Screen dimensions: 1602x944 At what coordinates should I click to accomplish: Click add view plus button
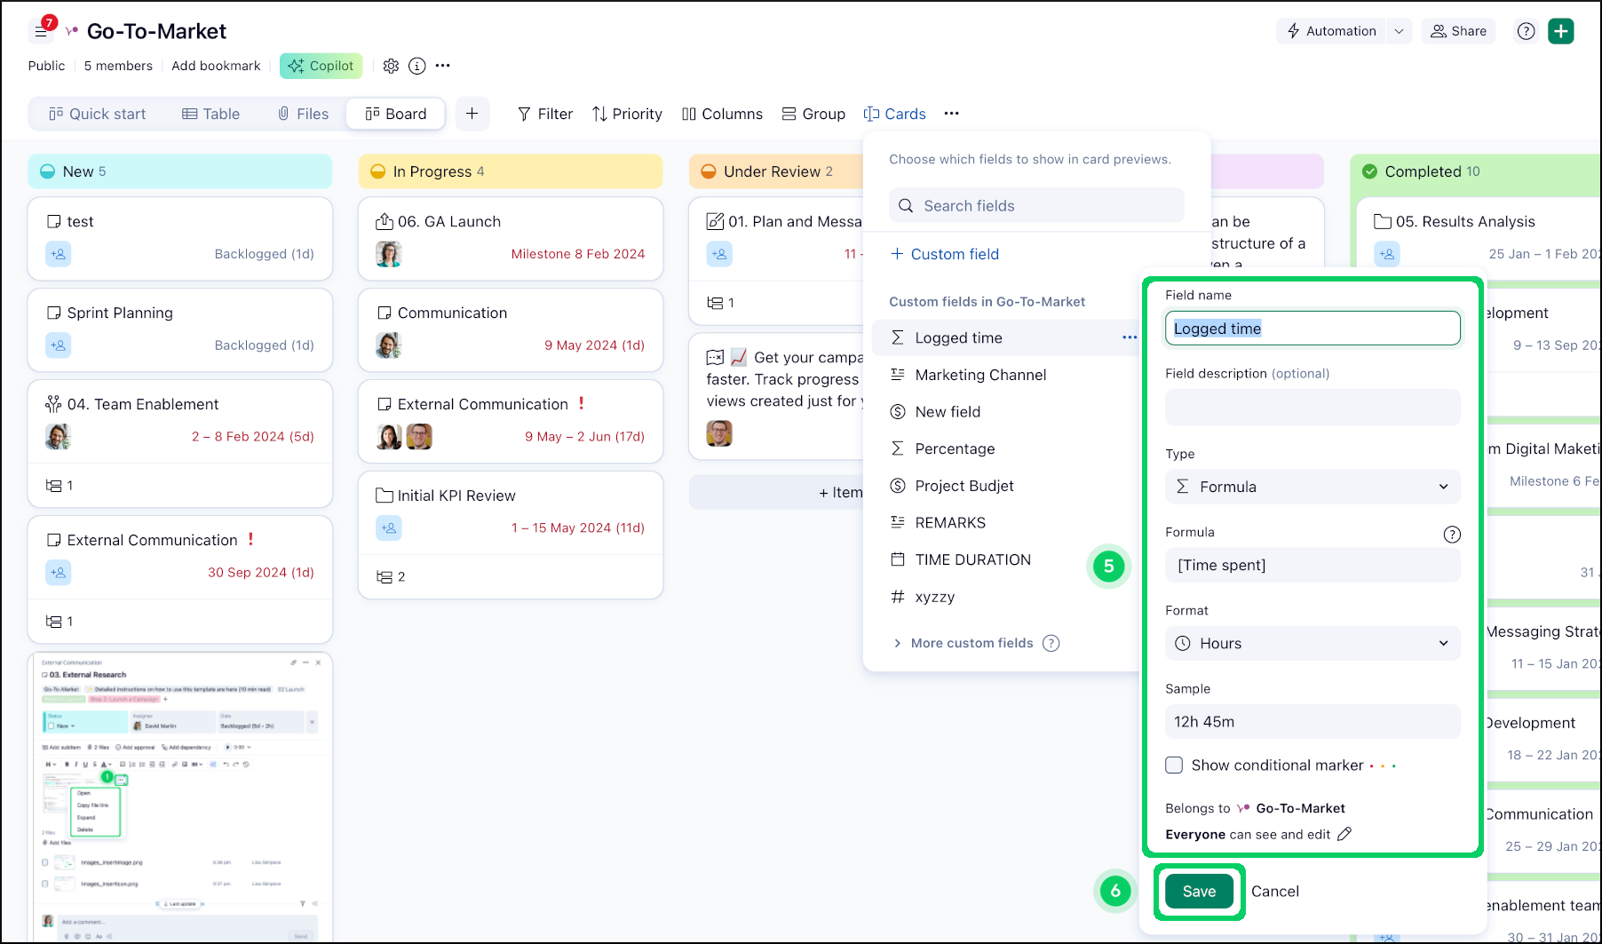click(x=472, y=114)
